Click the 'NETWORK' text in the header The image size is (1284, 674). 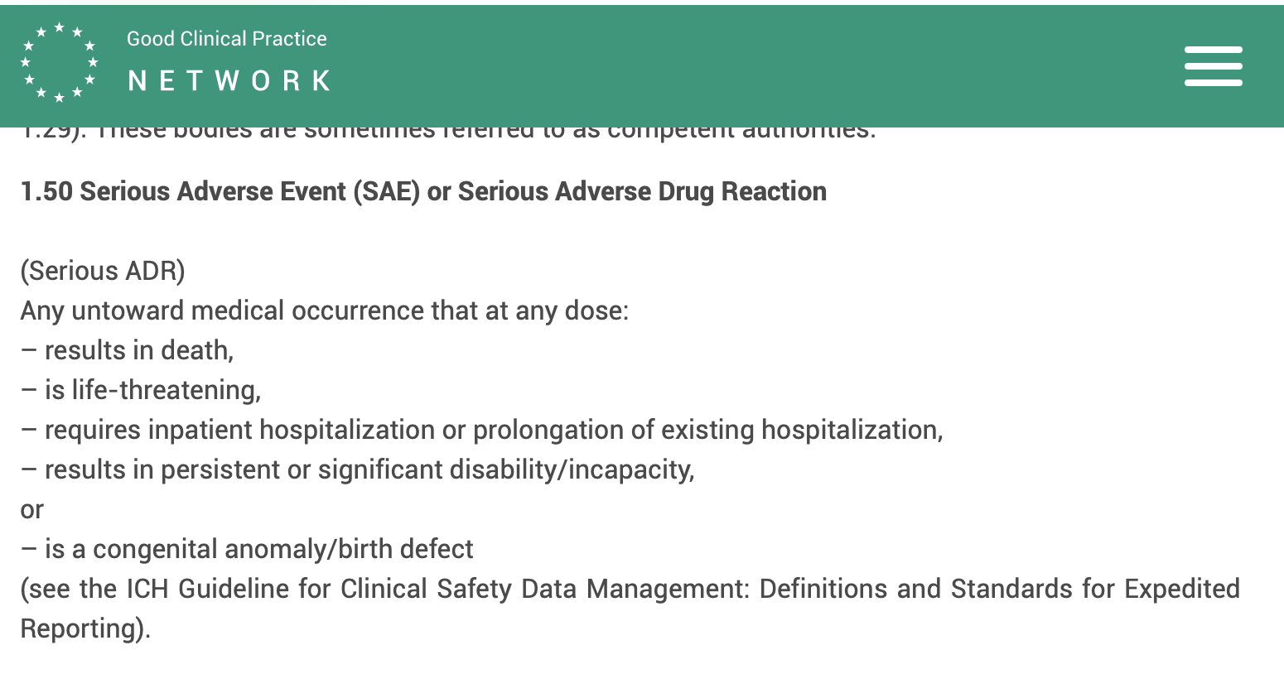(x=229, y=80)
